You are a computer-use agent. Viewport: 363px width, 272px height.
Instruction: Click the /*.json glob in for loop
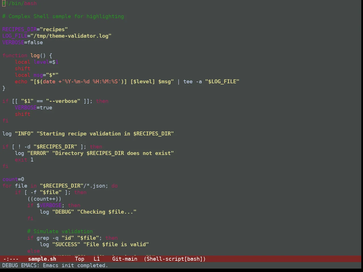94,186
